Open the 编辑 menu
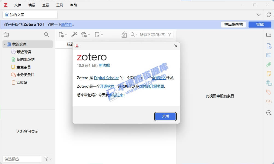The image size is (274, 164). click(32, 5)
